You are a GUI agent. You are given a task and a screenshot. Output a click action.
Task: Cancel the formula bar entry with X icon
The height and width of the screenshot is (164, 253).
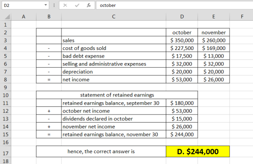coord(65,5)
